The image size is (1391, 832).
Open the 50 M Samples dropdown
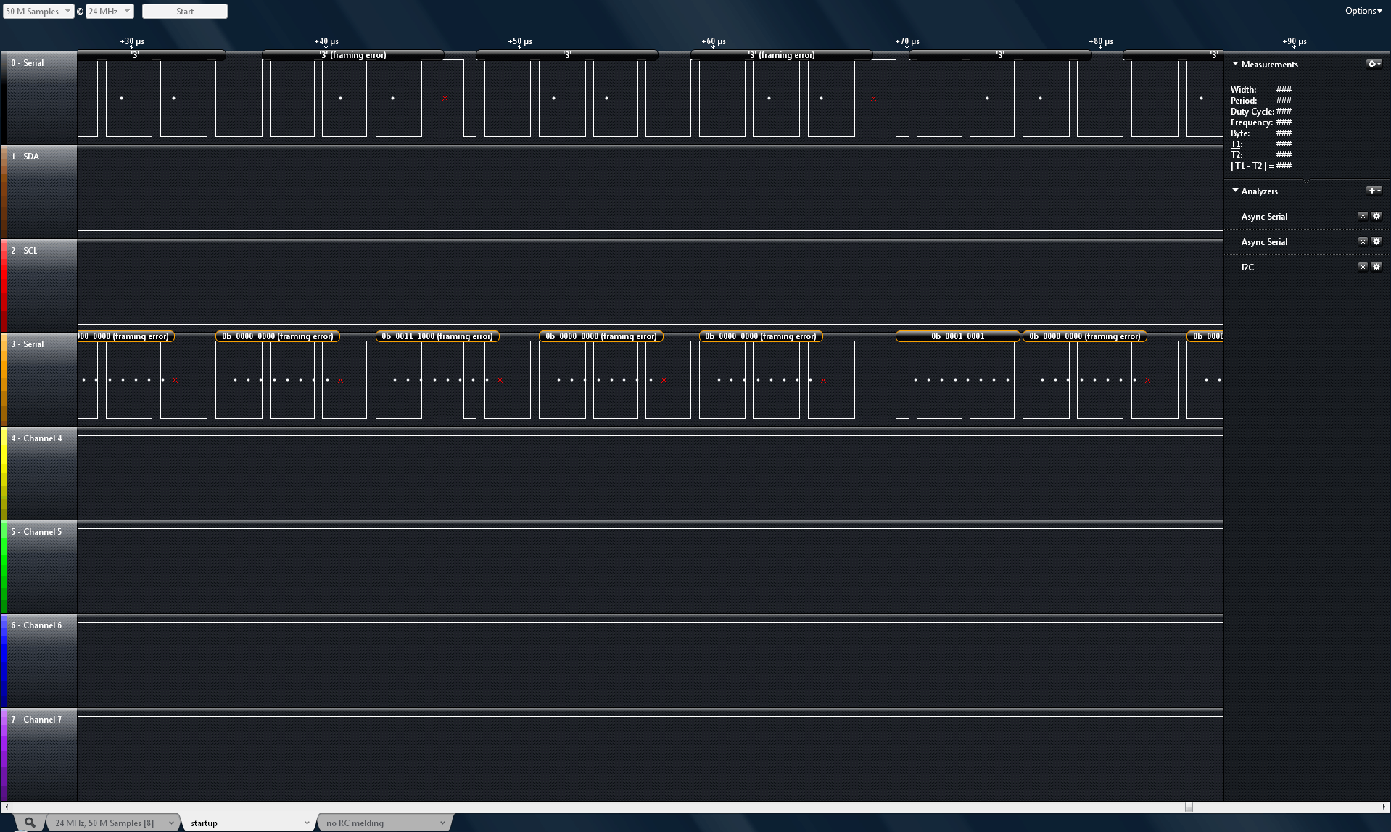pos(38,11)
